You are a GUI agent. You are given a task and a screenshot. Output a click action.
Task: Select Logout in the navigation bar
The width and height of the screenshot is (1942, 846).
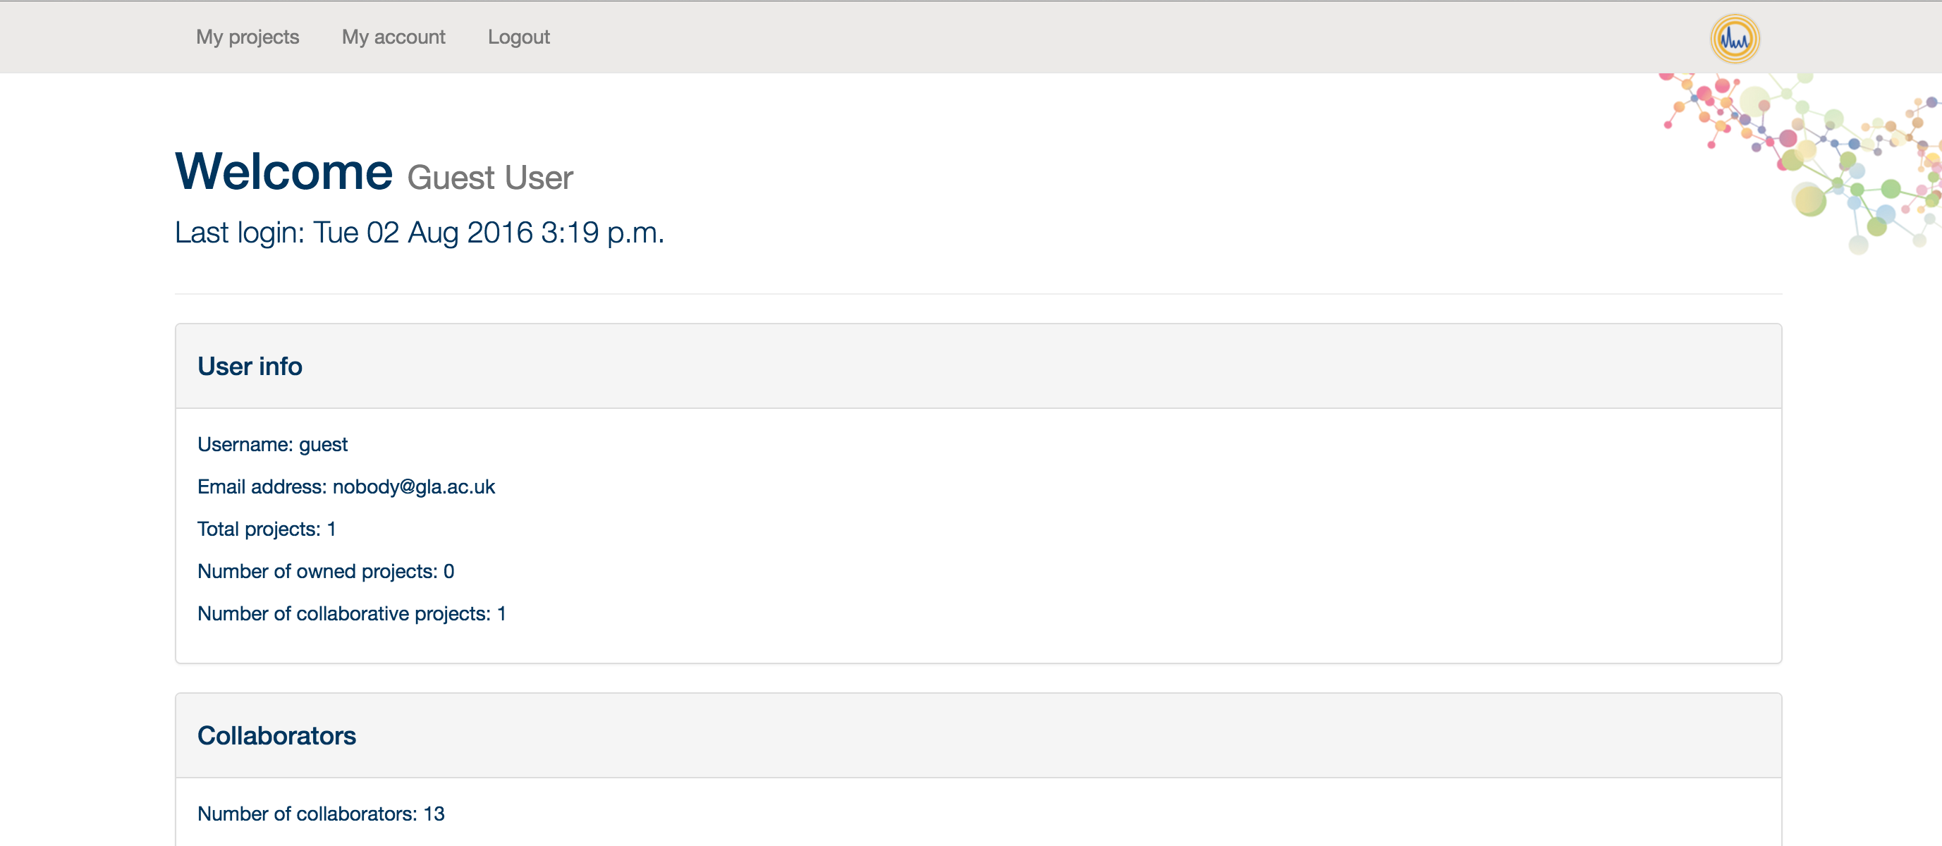coord(519,37)
